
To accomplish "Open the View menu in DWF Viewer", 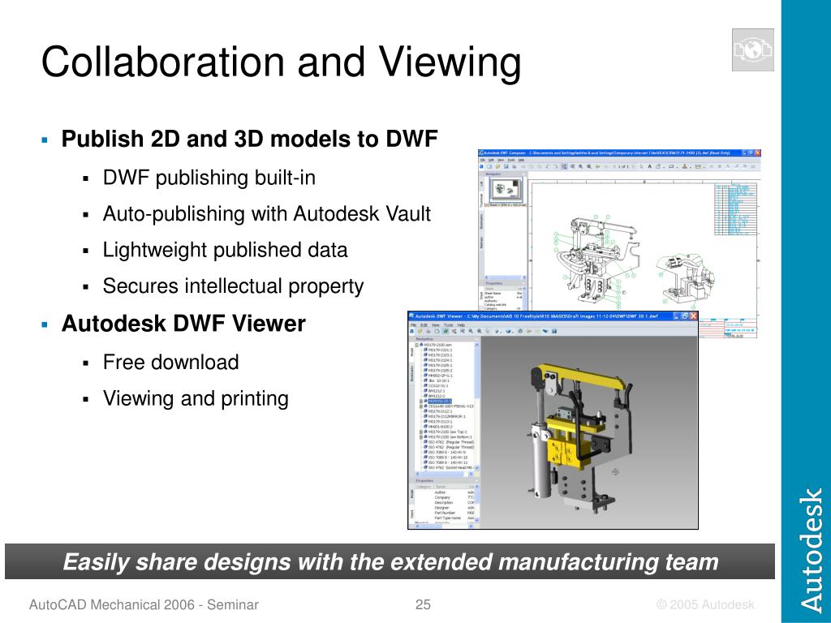I will click(436, 325).
